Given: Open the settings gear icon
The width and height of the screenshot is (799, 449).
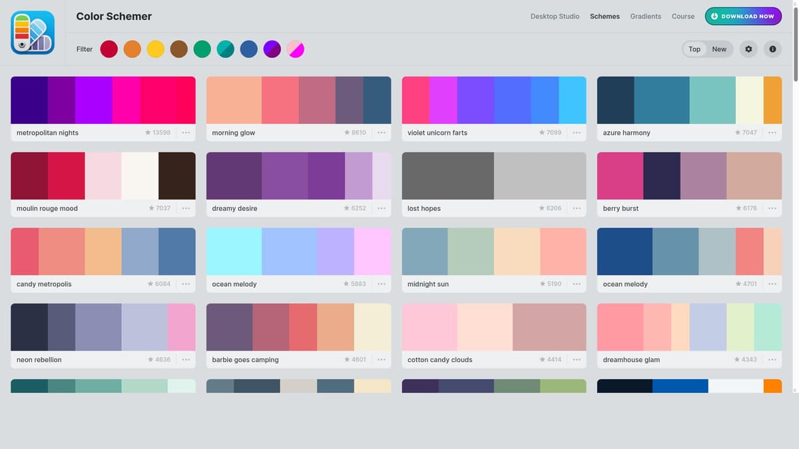Looking at the screenshot, I should [x=748, y=49].
